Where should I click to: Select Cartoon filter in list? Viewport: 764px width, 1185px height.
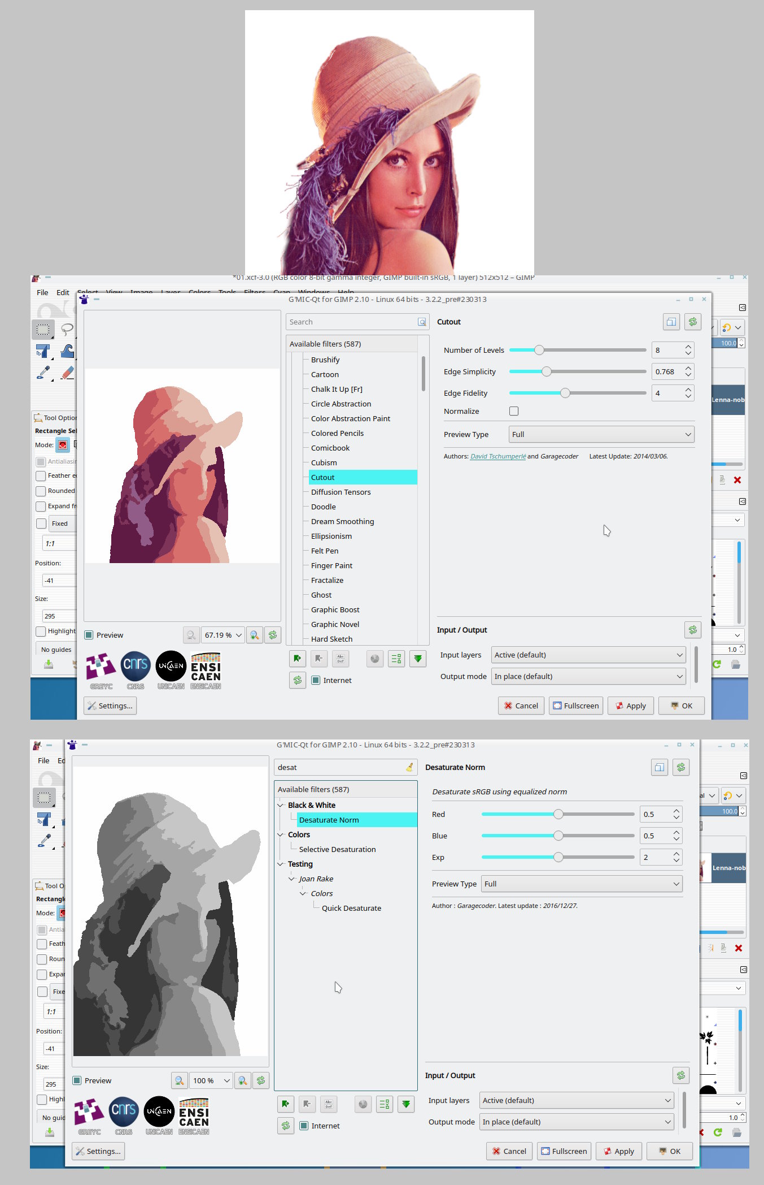(325, 374)
